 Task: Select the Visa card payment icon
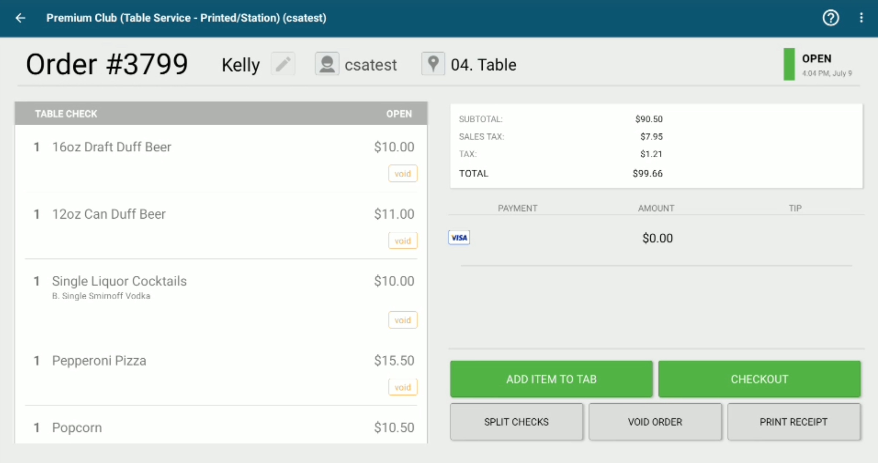(x=459, y=238)
